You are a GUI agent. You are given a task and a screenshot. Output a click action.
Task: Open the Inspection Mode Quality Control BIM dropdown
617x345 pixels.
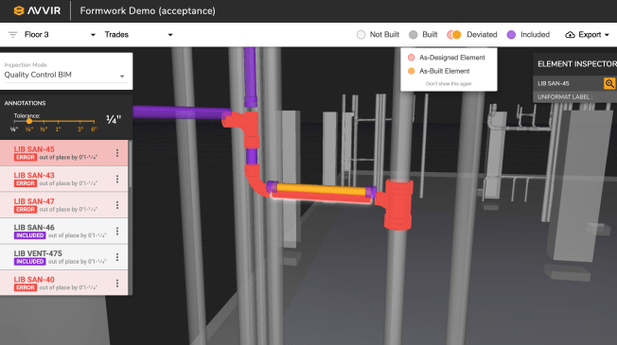click(x=65, y=75)
